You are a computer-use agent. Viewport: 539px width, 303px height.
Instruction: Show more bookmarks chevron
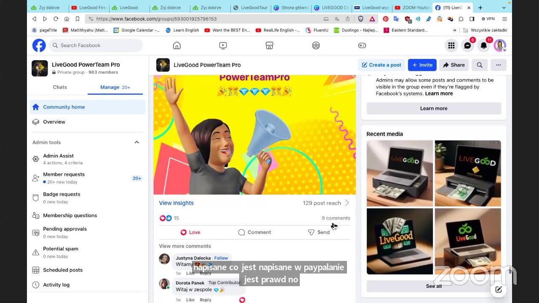(455, 30)
